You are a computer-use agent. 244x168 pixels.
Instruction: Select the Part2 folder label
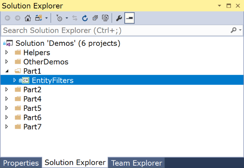click(32, 89)
